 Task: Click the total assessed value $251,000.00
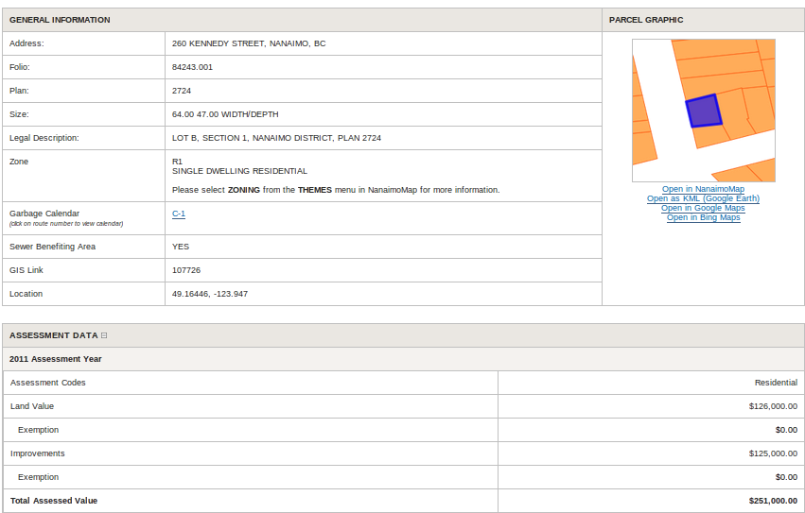[x=772, y=501]
